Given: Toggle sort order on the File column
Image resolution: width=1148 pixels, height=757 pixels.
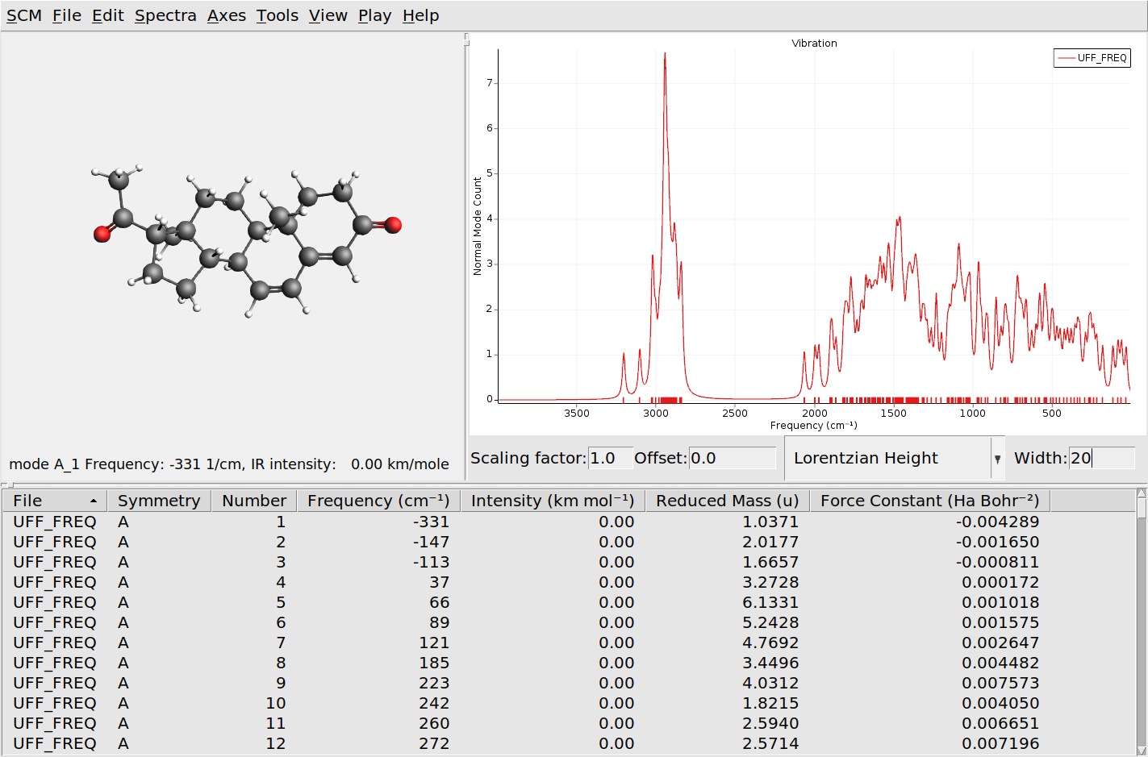Looking at the screenshot, I should tap(52, 500).
